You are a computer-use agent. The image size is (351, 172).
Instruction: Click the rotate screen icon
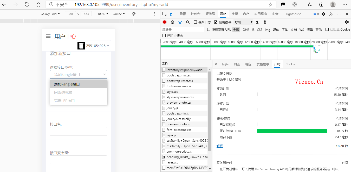(134, 14)
